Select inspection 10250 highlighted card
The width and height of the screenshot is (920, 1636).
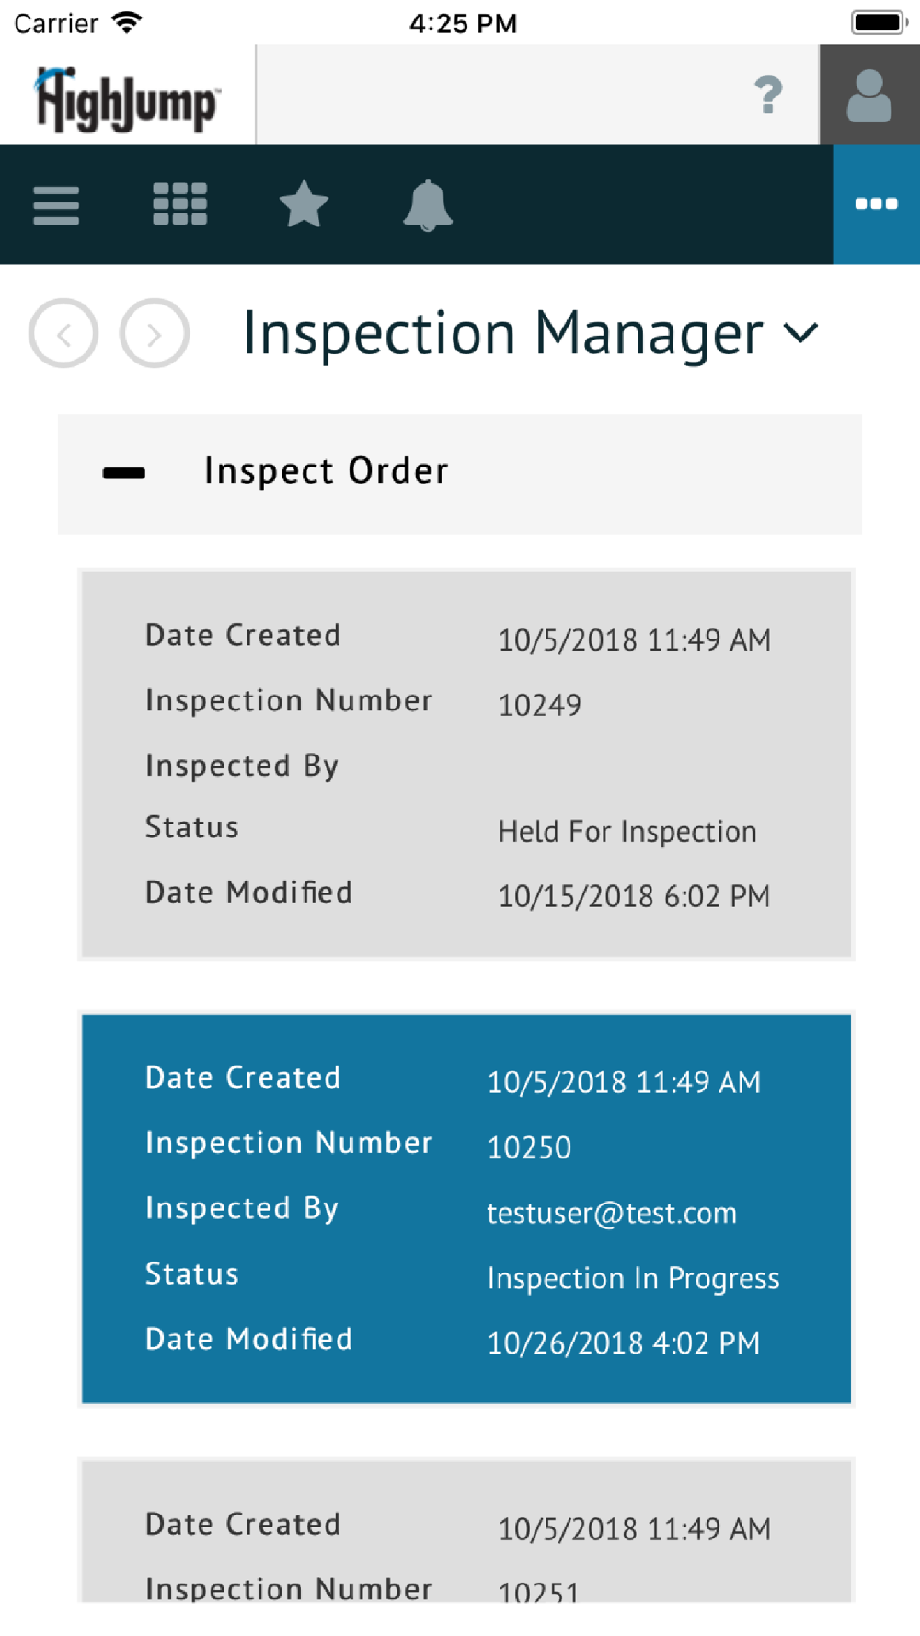466,1209
